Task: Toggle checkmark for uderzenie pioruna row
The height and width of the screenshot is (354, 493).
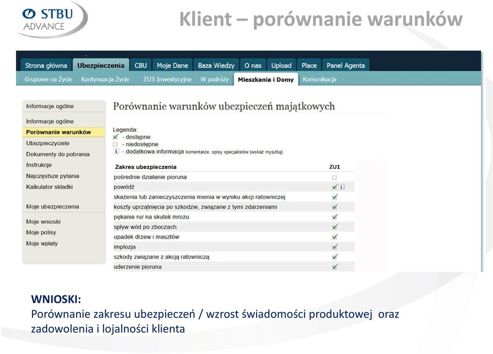Action: coord(335,267)
